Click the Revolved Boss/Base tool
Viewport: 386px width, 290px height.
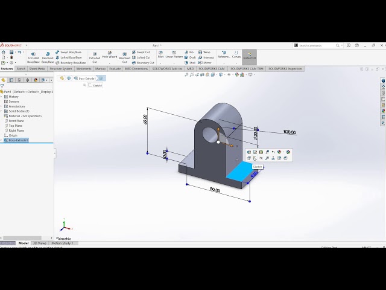point(48,57)
